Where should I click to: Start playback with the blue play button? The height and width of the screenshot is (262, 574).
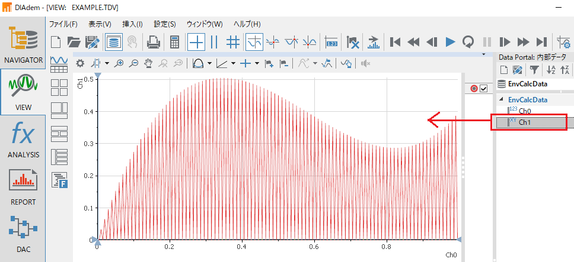tap(451, 42)
